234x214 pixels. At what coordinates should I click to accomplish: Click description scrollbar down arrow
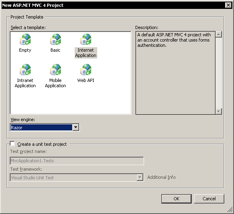coord(219,111)
